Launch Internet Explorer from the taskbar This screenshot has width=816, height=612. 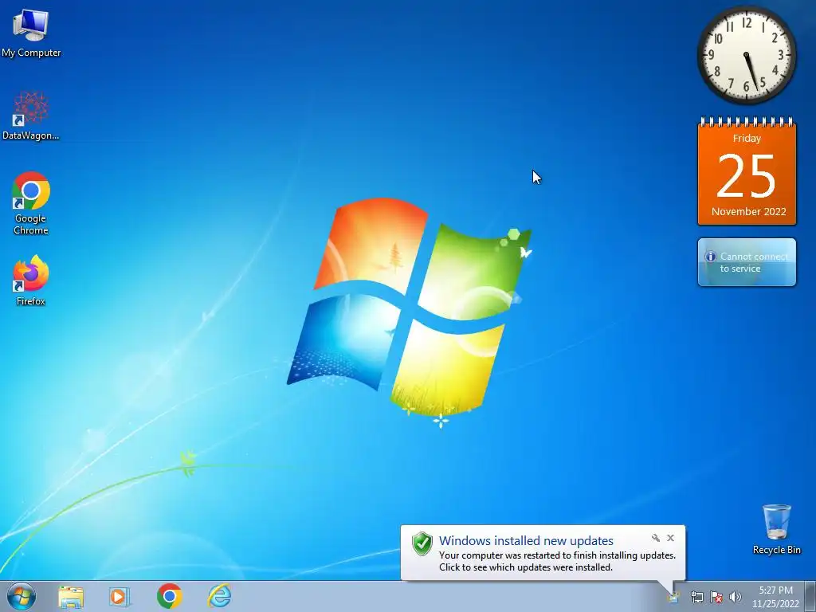click(219, 596)
